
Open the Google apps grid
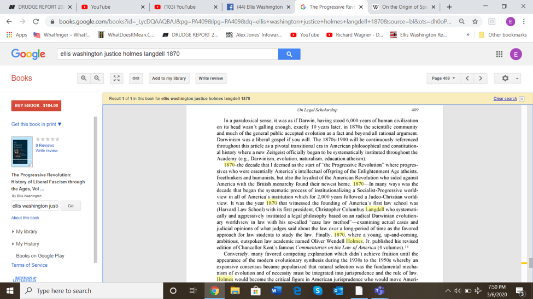(499, 54)
